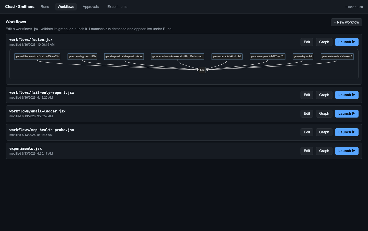Edit the fail-only-report.jsx workflow
The height and width of the screenshot is (231, 368).
[307, 95]
